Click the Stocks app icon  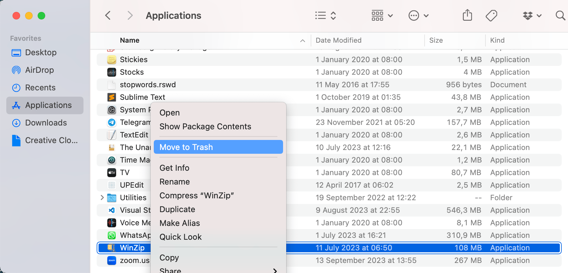click(x=112, y=72)
